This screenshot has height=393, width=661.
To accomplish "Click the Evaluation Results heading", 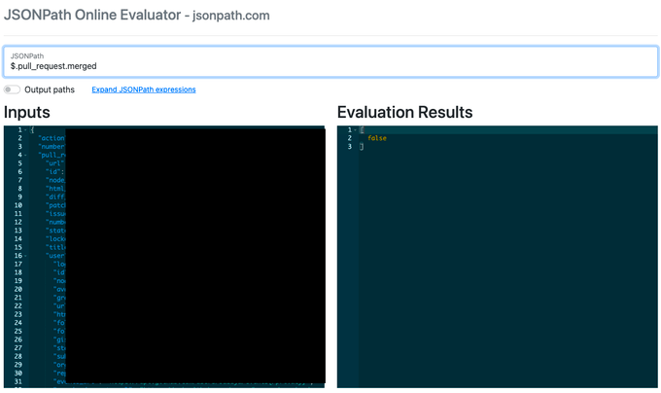I will pyautogui.click(x=404, y=112).
